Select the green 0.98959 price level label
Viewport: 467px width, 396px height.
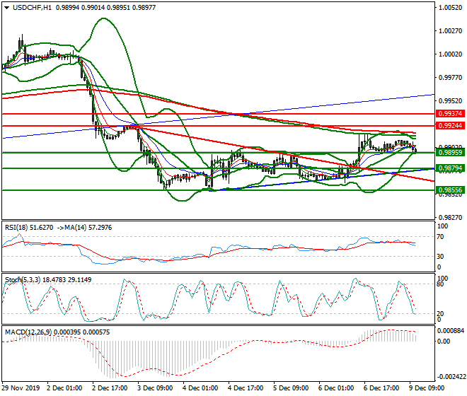[x=450, y=153]
